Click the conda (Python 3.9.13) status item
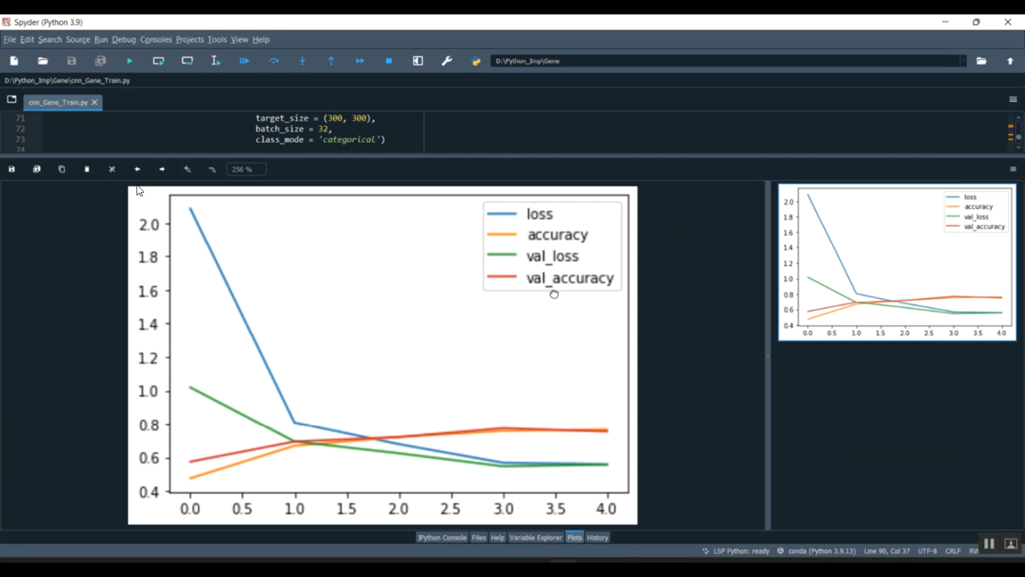 [817, 551]
